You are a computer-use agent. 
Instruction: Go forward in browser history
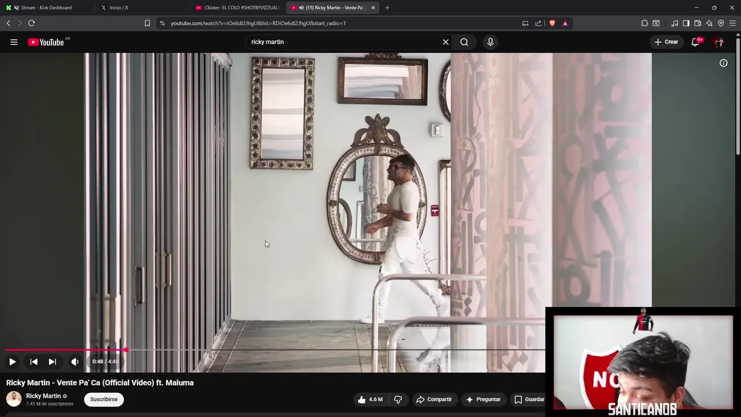pos(20,23)
